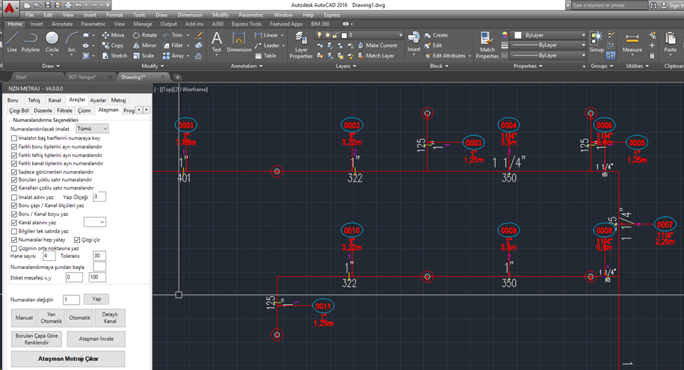Image resolution: width=684 pixels, height=370 pixels.
Task: Expand the layer selection dropdown showing 0
Action: pos(359,35)
